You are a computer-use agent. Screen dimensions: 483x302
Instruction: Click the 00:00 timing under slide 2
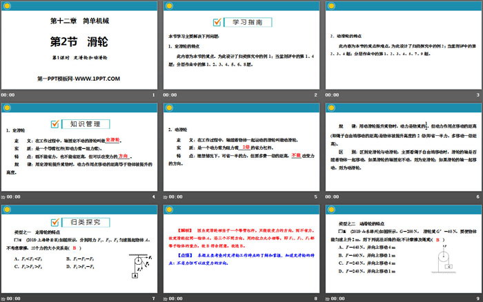pyautogui.click(x=170, y=95)
